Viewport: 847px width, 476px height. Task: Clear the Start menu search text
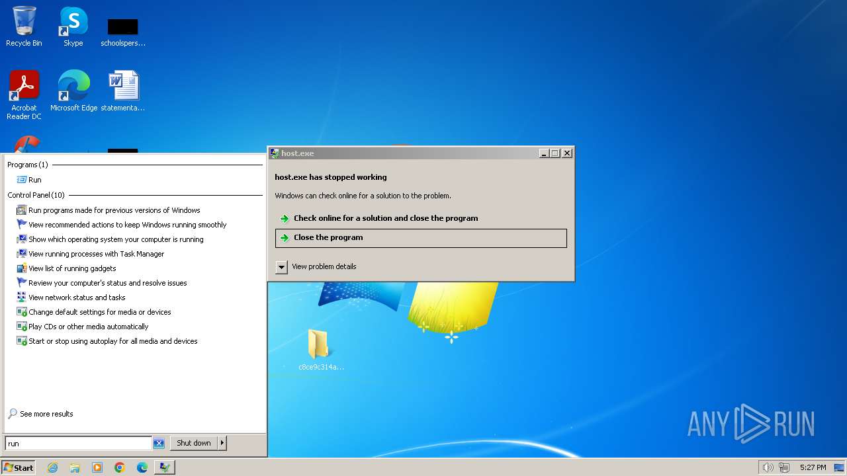[159, 444]
